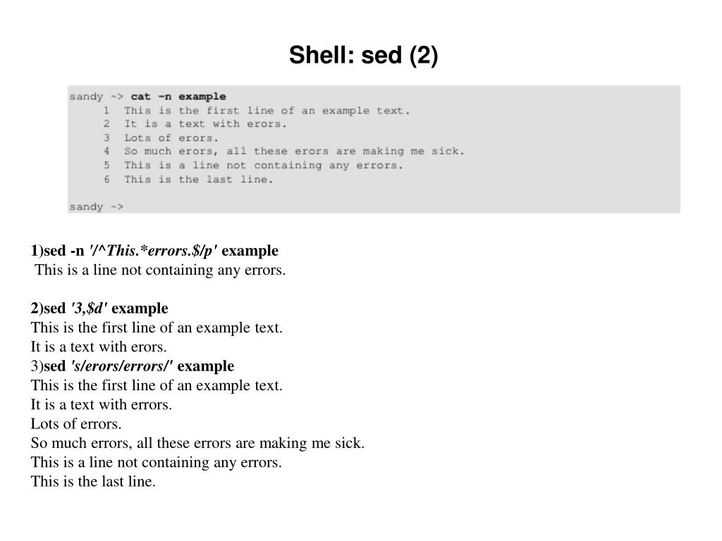Click the final 'This is the last line.' text
Image resolution: width=722 pixels, height=541 pixels.
pos(94,482)
